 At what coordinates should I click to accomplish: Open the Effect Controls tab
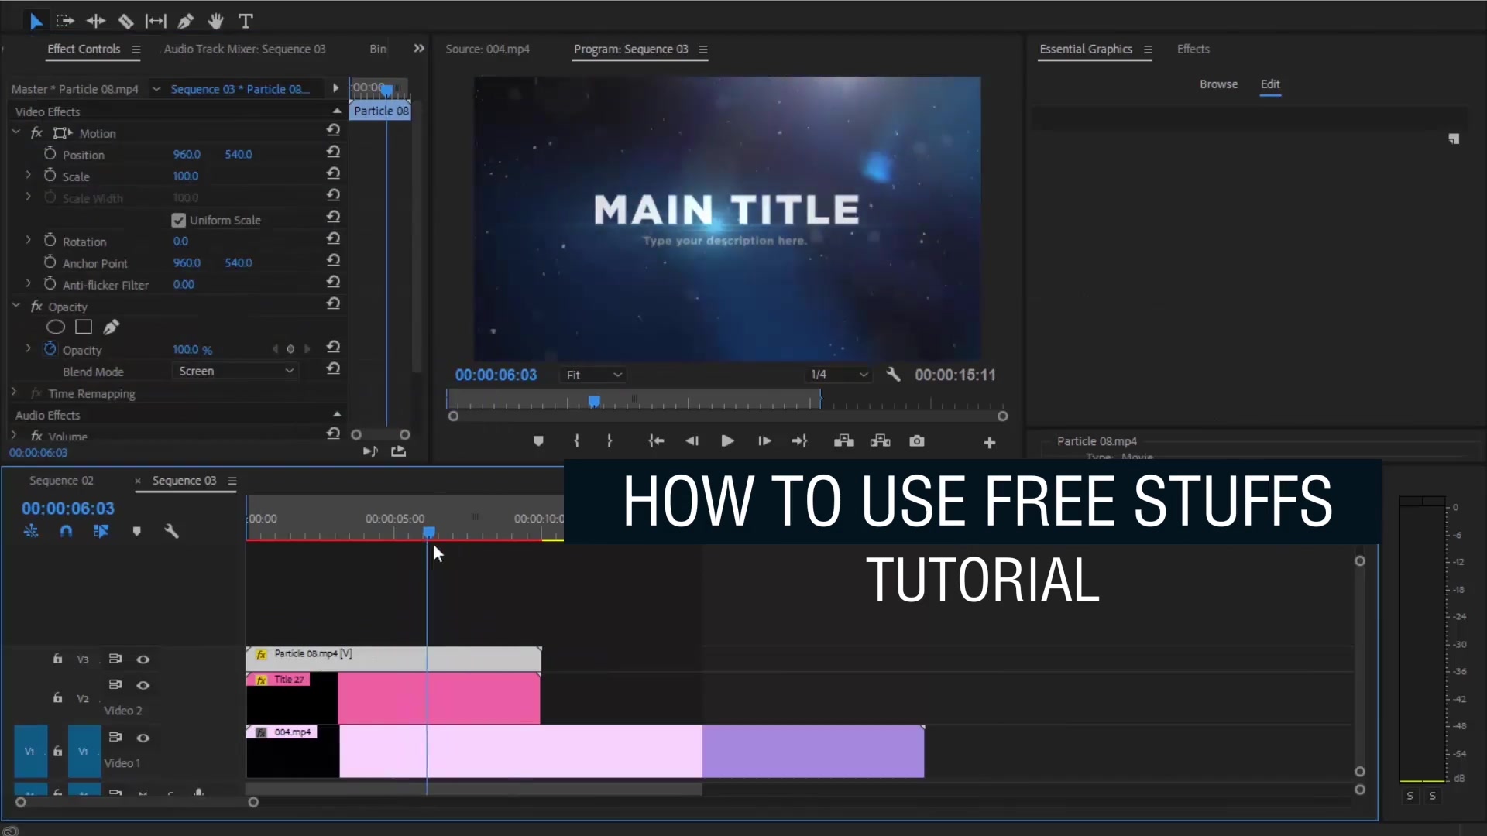coord(84,48)
